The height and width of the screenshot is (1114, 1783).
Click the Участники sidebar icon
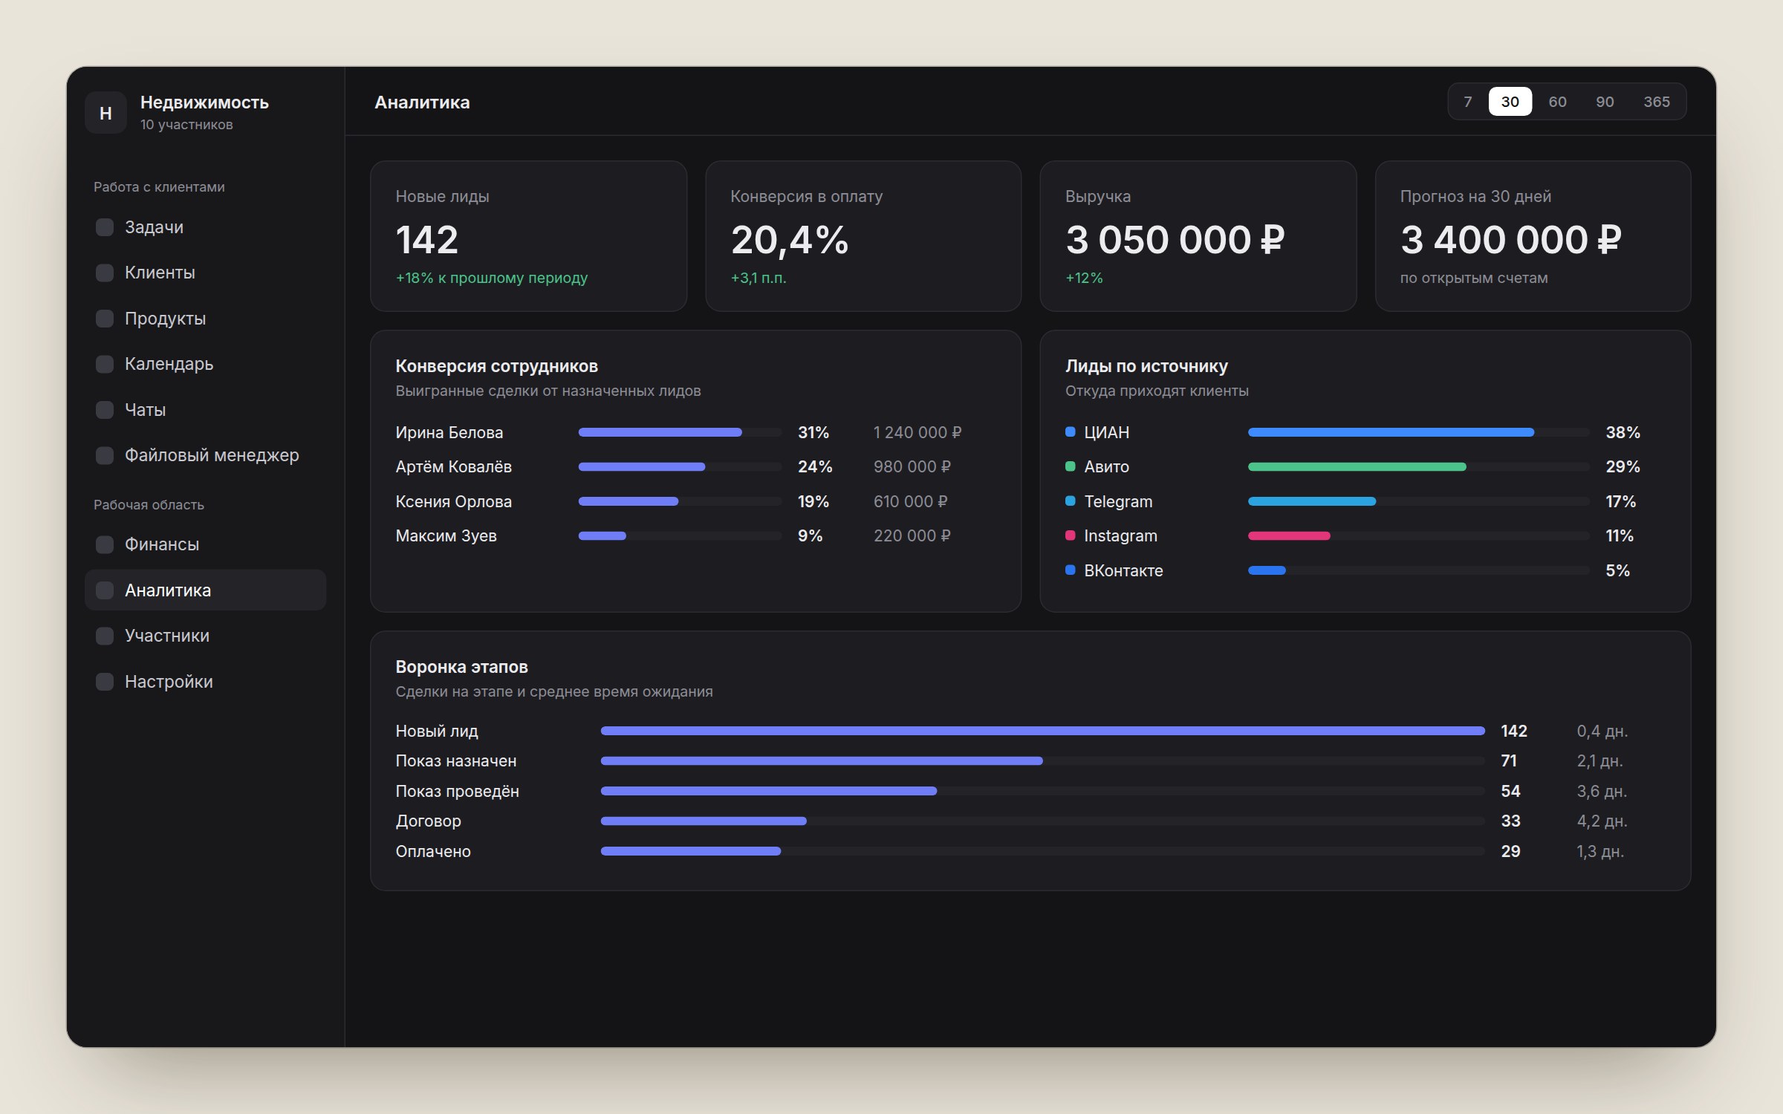click(105, 636)
